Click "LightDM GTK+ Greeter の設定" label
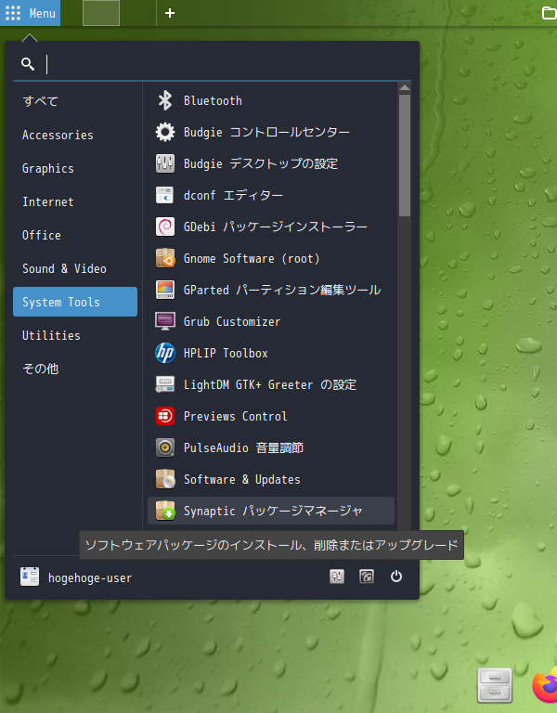This screenshot has height=713, width=557. tap(269, 384)
